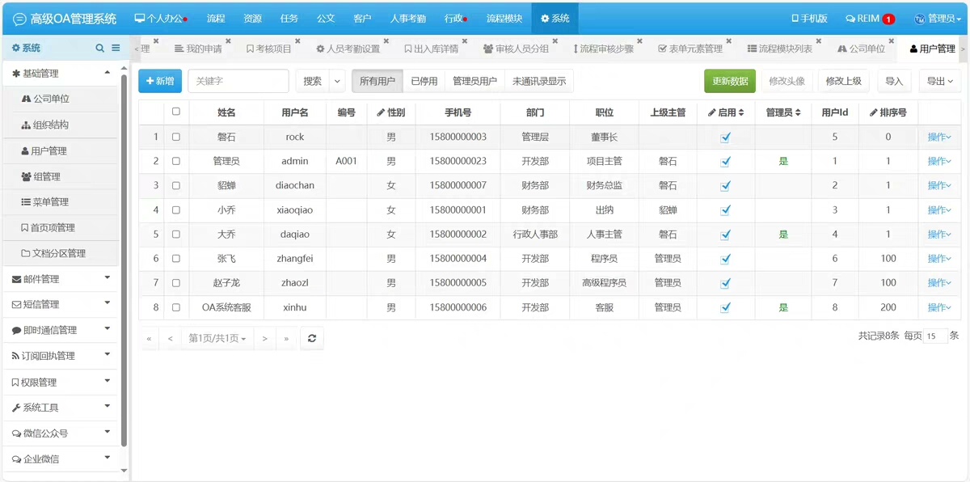The image size is (970, 482).
Task: Click the 管理员 avatar icon top right
Action: [920, 19]
